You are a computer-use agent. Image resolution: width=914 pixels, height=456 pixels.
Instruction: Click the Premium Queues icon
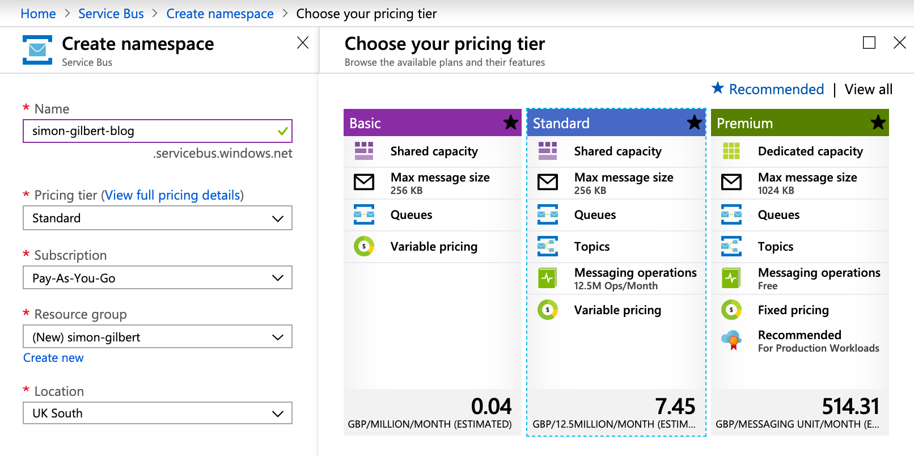(x=731, y=214)
